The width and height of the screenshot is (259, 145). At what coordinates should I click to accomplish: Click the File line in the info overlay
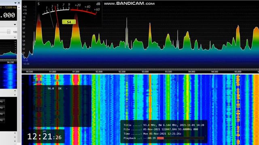pos(161,129)
